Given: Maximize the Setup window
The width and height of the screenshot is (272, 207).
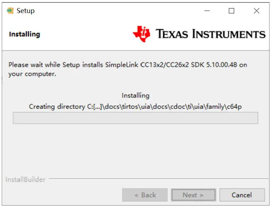Looking at the screenshot, I should (x=231, y=11).
